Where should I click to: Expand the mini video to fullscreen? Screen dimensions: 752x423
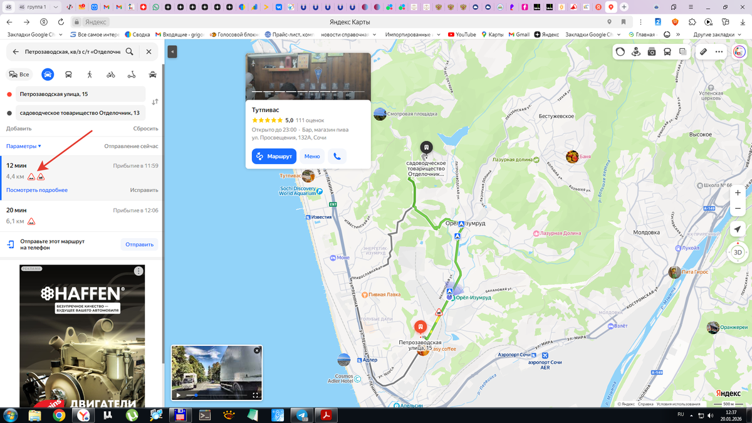point(256,395)
